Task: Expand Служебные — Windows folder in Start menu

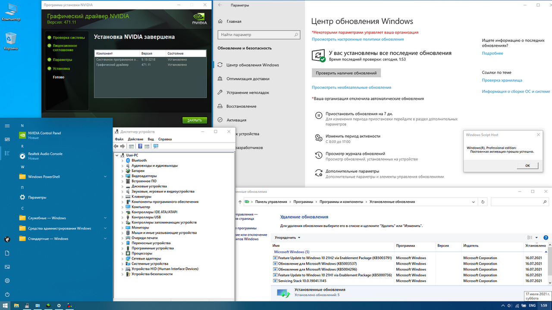Action: [x=64, y=218]
